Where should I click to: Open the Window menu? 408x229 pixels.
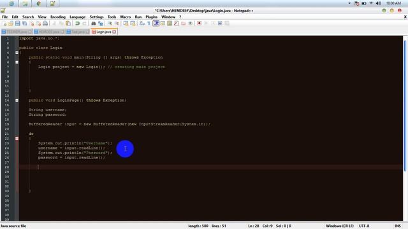tap(168, 17)
